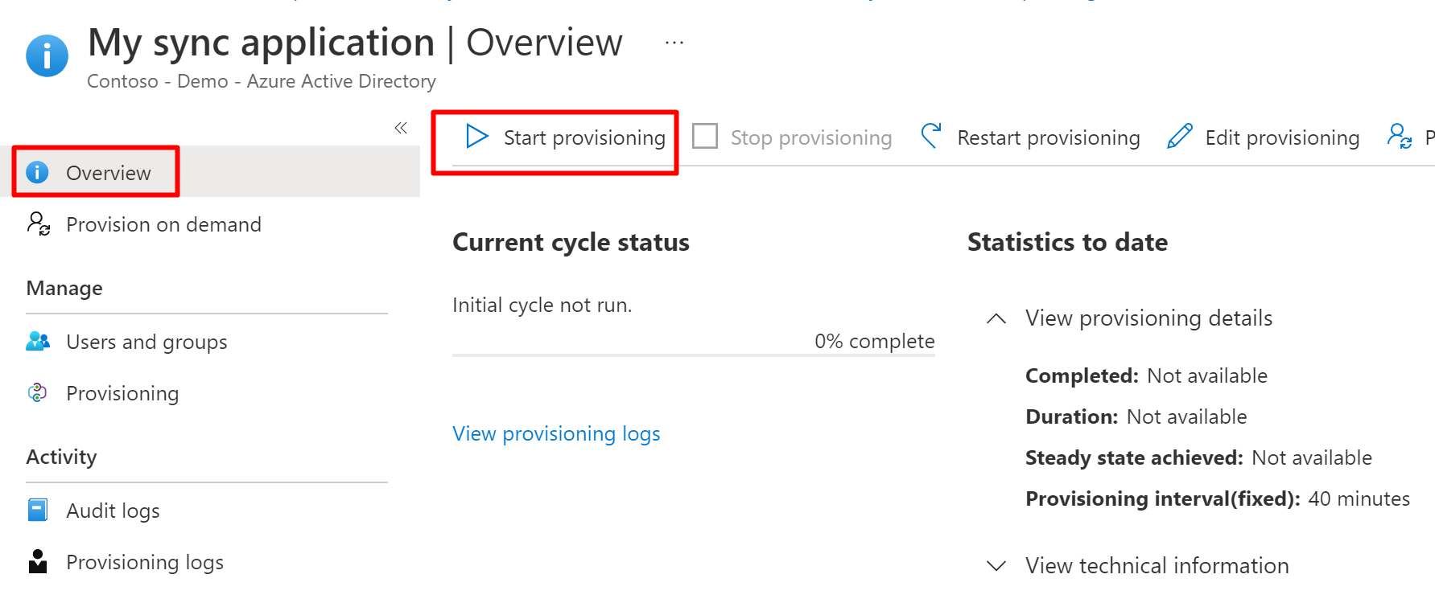Viewport: 1435px width, 603px height.
Task: Click the Edit provisioning pencil icon
Action: point(1179,137)
